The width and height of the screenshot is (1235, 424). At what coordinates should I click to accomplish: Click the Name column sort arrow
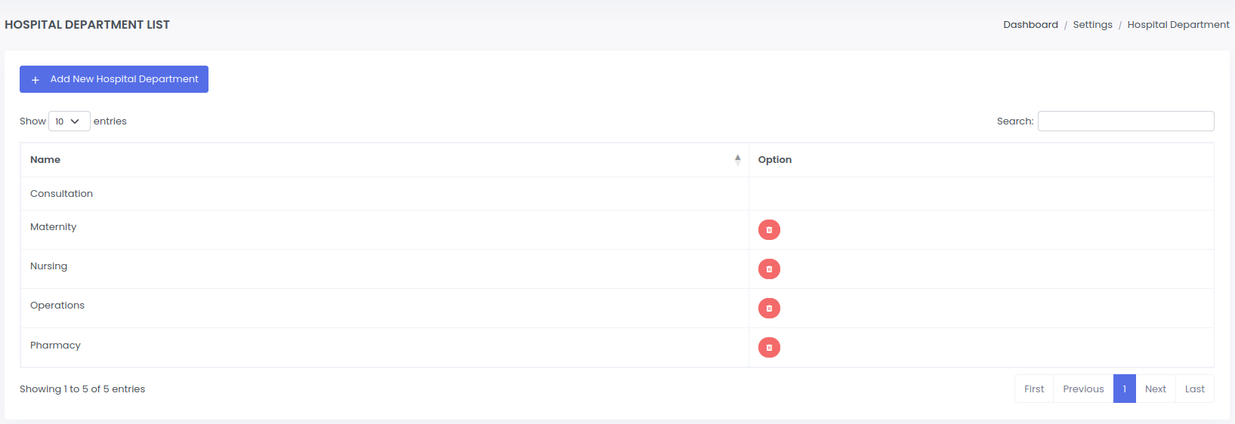point(737,160)
